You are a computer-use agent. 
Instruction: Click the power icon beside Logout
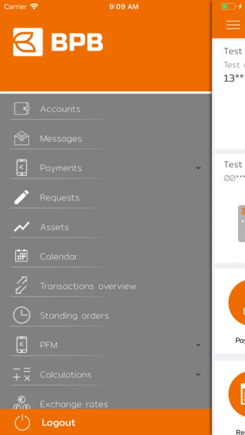click(22, 423)
